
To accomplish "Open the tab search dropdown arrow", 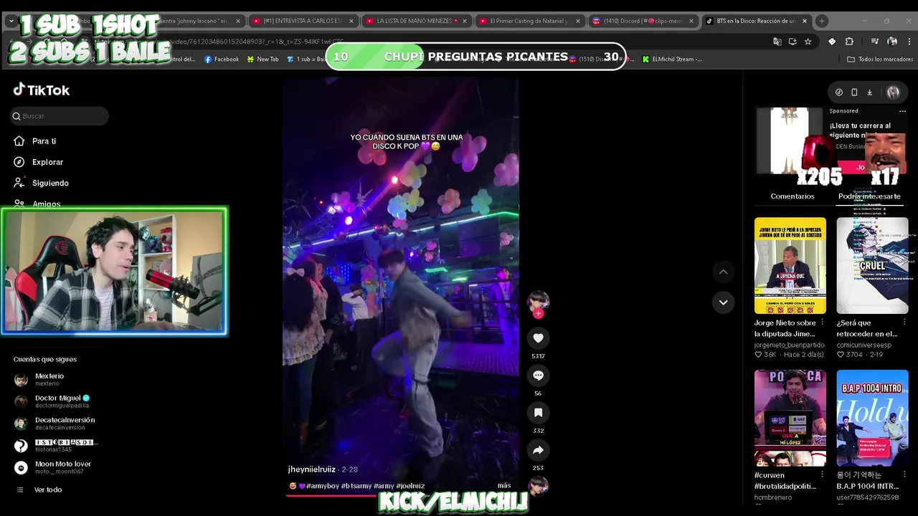I will pyautogui.click(x=11, y=21).
